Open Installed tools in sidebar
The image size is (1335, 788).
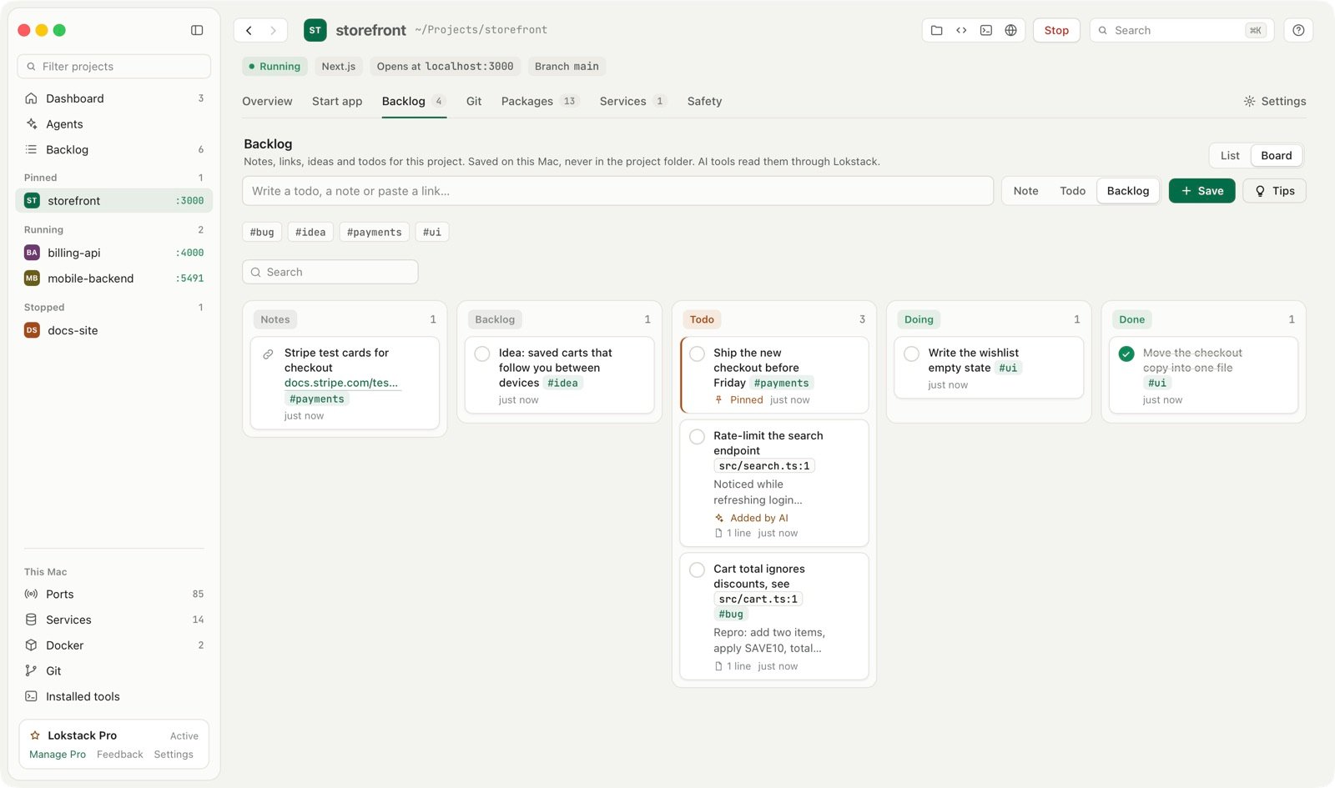pos(114,697)
